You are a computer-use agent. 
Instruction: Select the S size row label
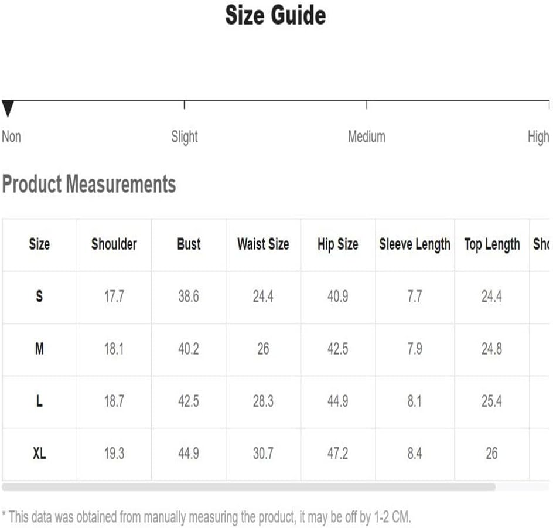pyautogui.click(x=39, y=296)
